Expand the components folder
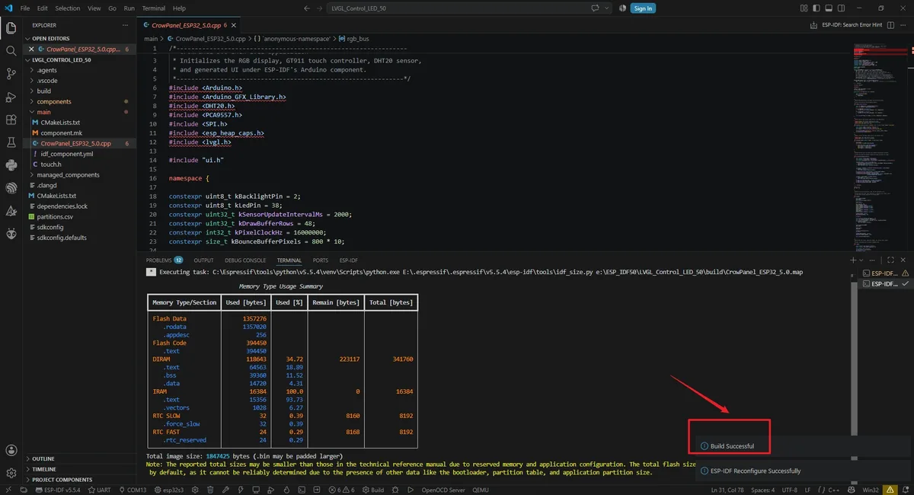The image size is (914, 495). [81, 101]
